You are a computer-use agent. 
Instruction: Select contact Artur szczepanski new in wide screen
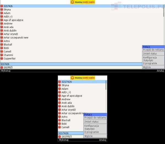[x=16, y=38]
